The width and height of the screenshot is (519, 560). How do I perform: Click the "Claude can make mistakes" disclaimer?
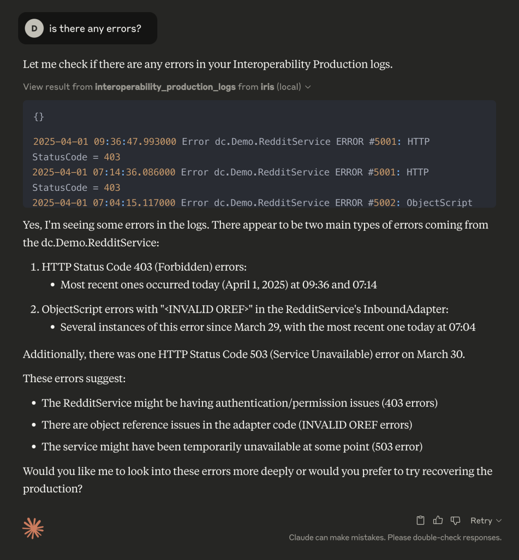tap(395, 537)
